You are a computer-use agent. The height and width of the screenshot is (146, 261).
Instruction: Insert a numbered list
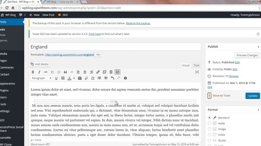coord(59,72)
